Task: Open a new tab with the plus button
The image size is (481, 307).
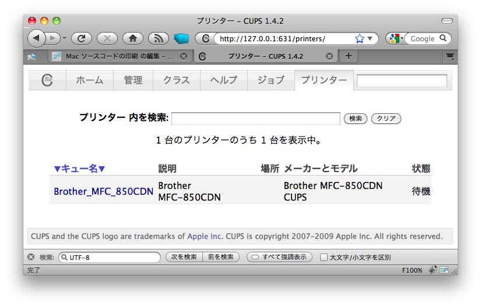Action: tap(349, 56)
